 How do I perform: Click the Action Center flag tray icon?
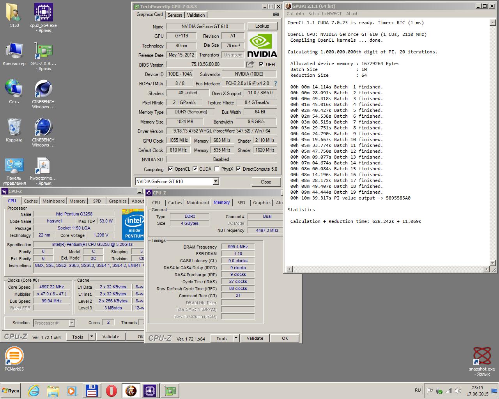tap(430, 390)
